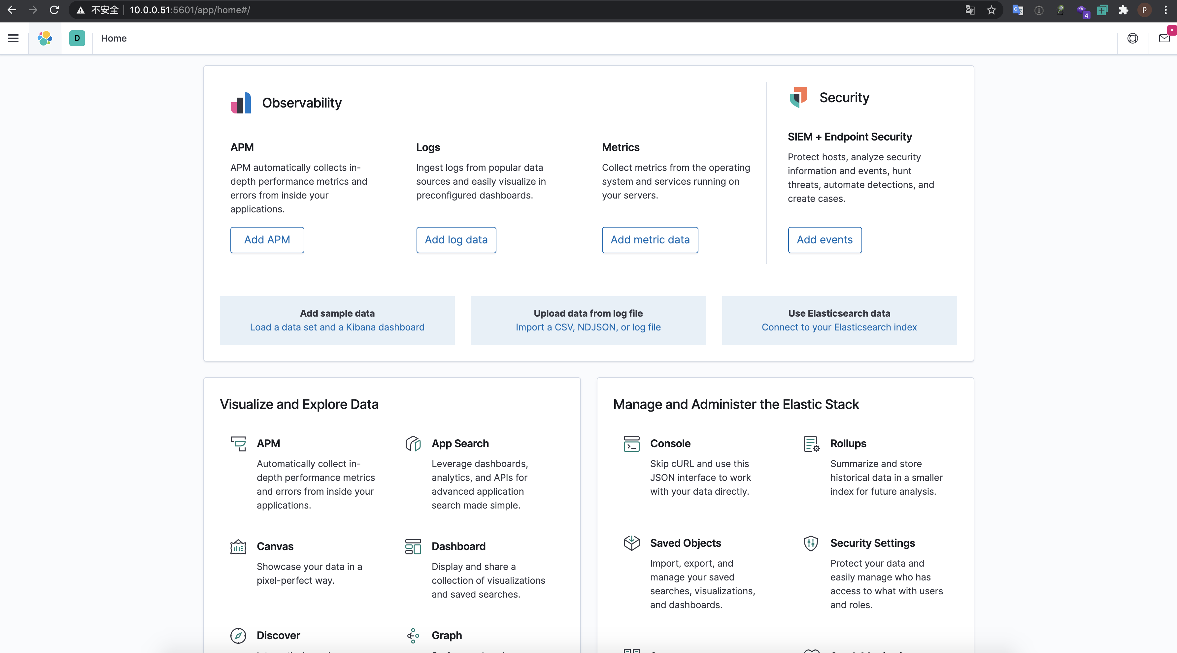Open the Chrome three-dot menu
The width and height of the screenshot is (1177, 653).
[x=1165, y=10]
